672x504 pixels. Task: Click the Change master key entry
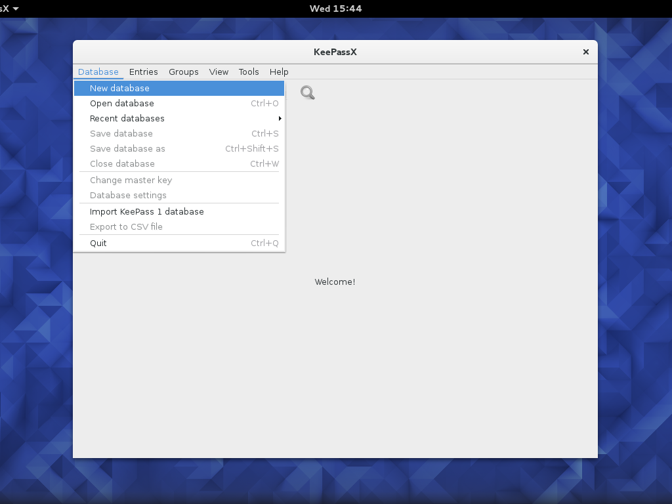pyautogui.click(x=179, y=180)
